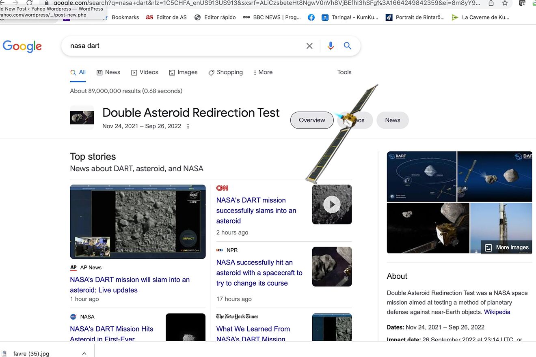Click inside the search input field
Image resolution: width=536 pixels, height=357 pixels.
tap(162, 46)
